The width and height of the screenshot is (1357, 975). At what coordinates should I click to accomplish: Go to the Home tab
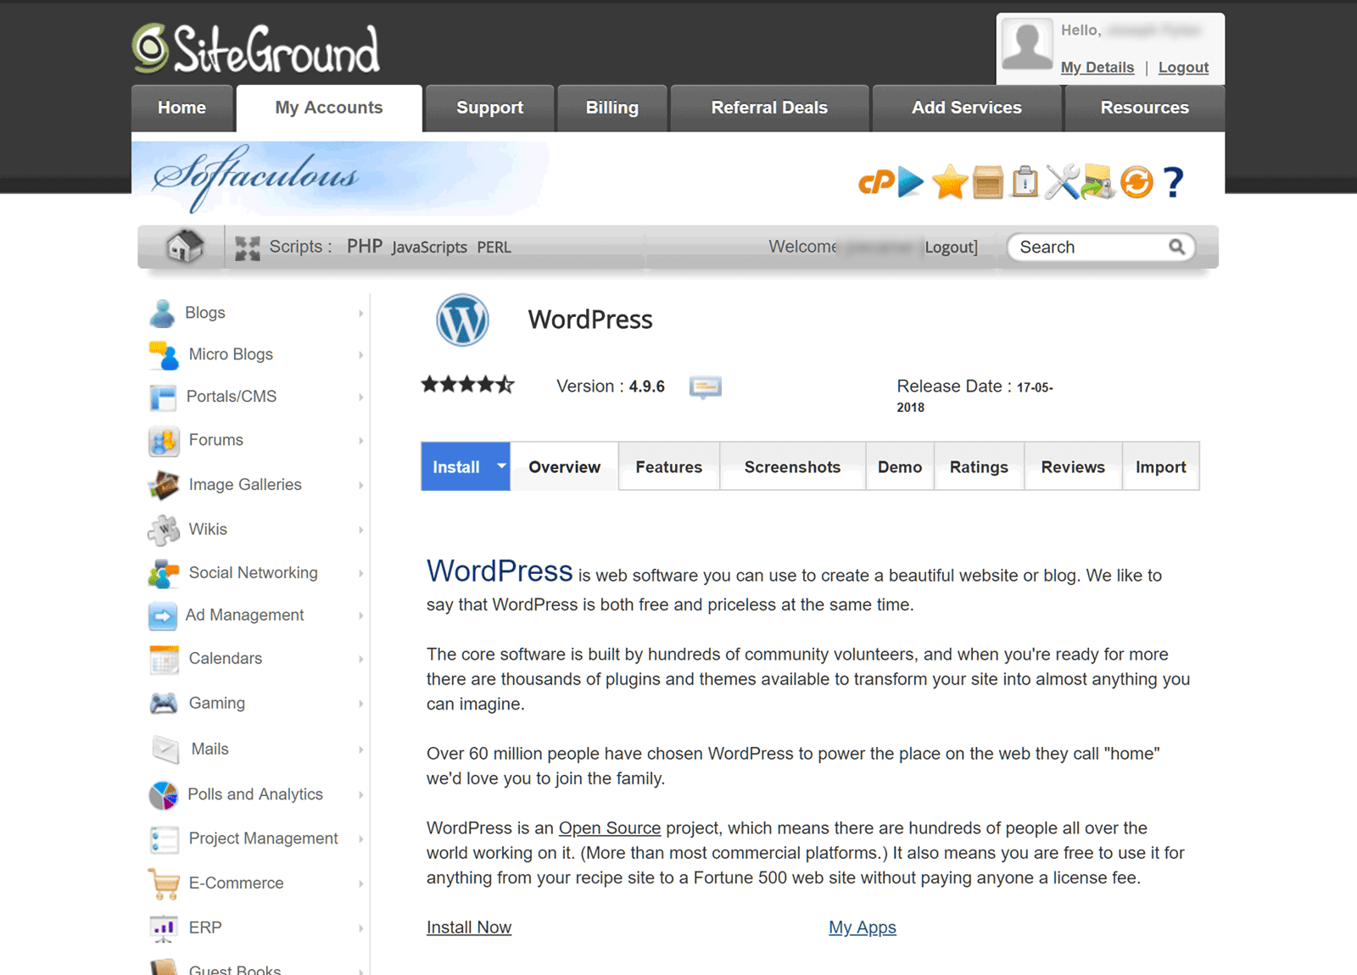pos(181,108)
